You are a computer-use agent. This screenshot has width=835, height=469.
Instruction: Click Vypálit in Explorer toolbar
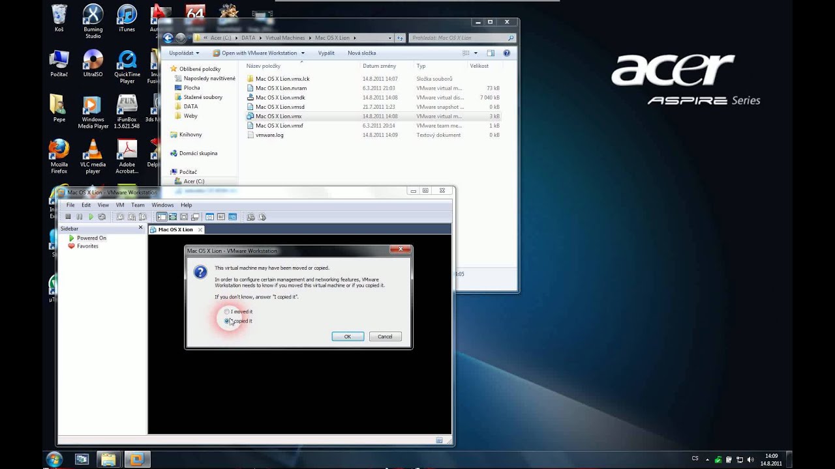click(326, 53)
